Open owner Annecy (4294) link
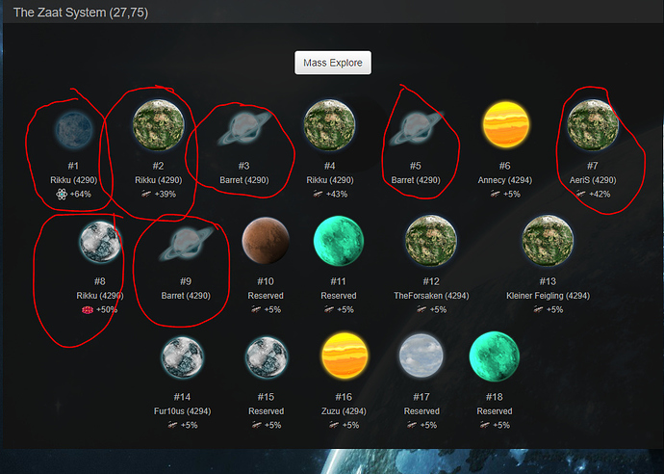The height and width of the screenshot is (474, 664). click(x=505, y=180)
